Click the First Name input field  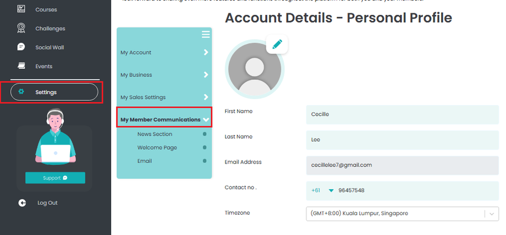(x=402, y=114)
